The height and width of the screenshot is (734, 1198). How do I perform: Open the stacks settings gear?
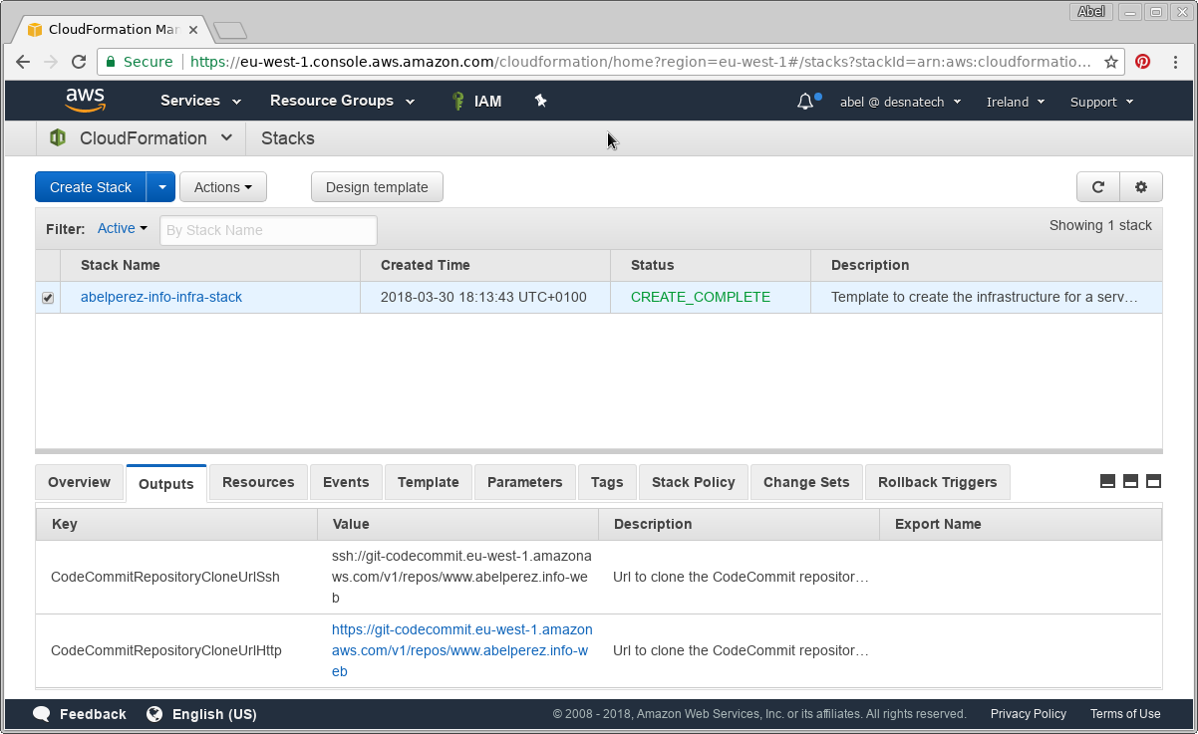(x=1141, y=187)
